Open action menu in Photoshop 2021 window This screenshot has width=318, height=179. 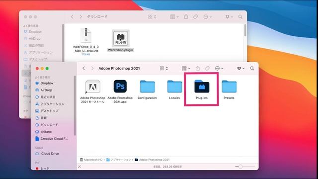point(219,69)
